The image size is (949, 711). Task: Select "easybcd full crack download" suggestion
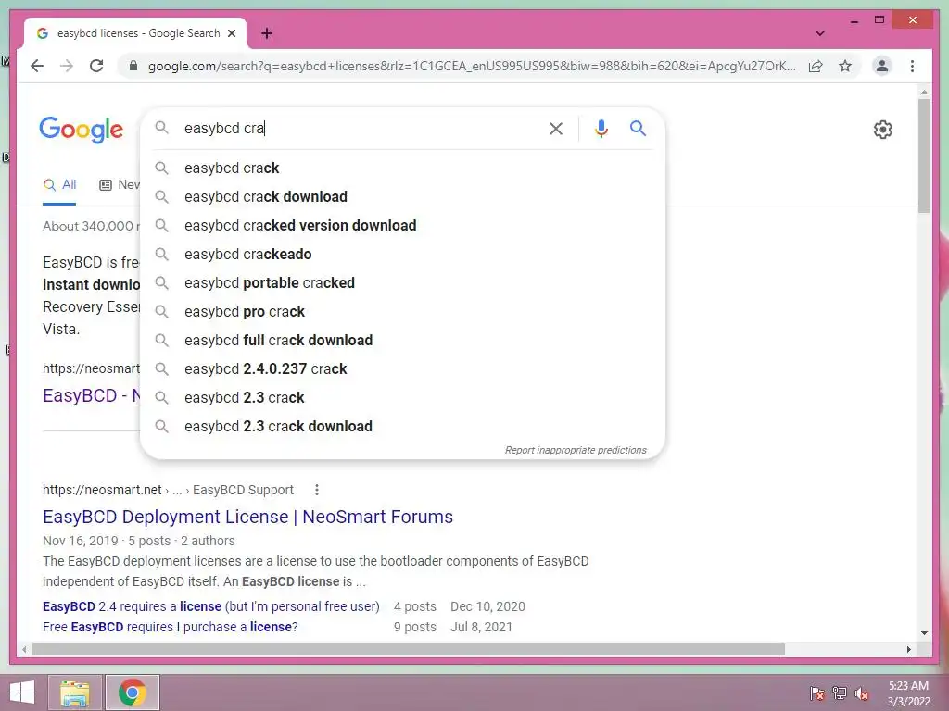(402, 341)
